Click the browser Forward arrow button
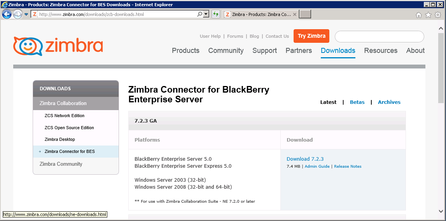This screenshot has height=221, width=446. point(17,14)
